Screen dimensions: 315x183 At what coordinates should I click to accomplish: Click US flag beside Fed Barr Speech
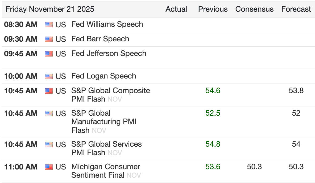point(49,39)
